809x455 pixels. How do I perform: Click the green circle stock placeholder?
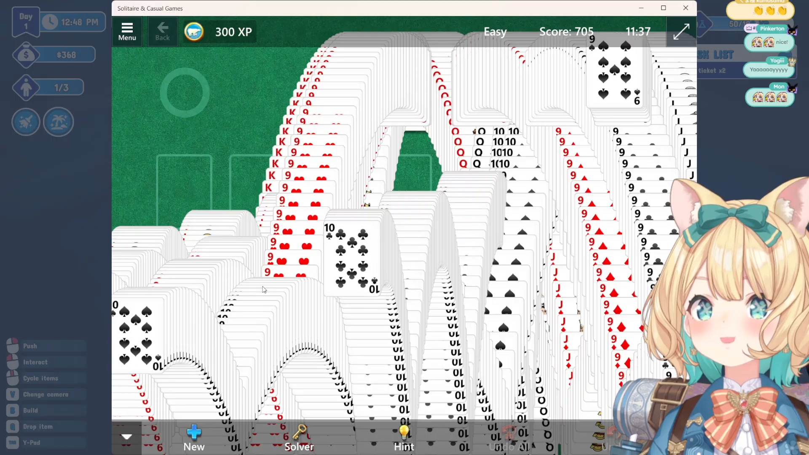(x=185, y=92)
